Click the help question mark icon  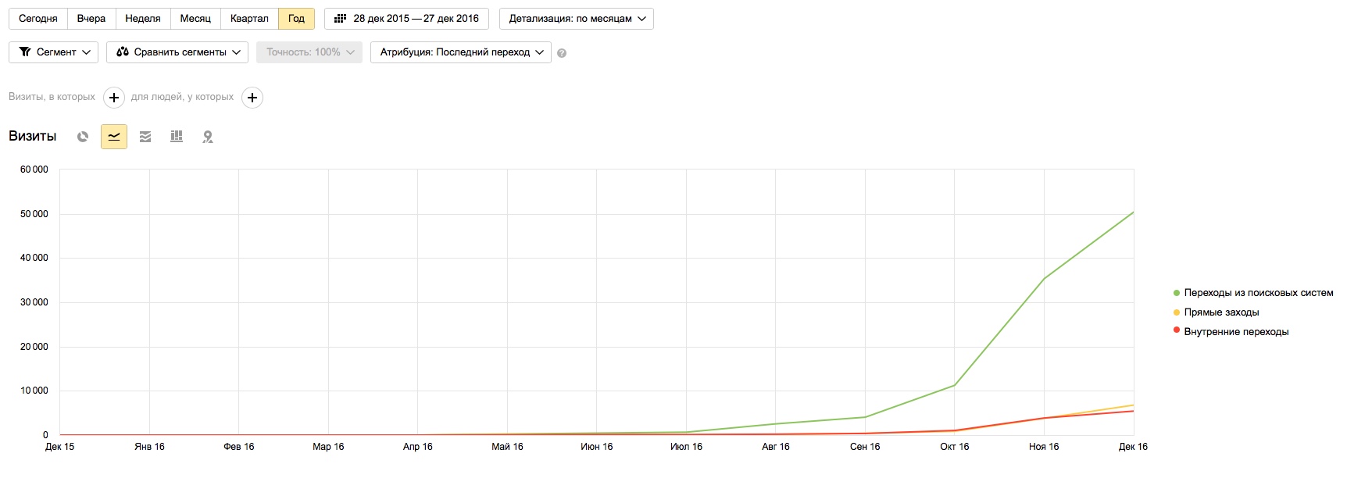562,53
